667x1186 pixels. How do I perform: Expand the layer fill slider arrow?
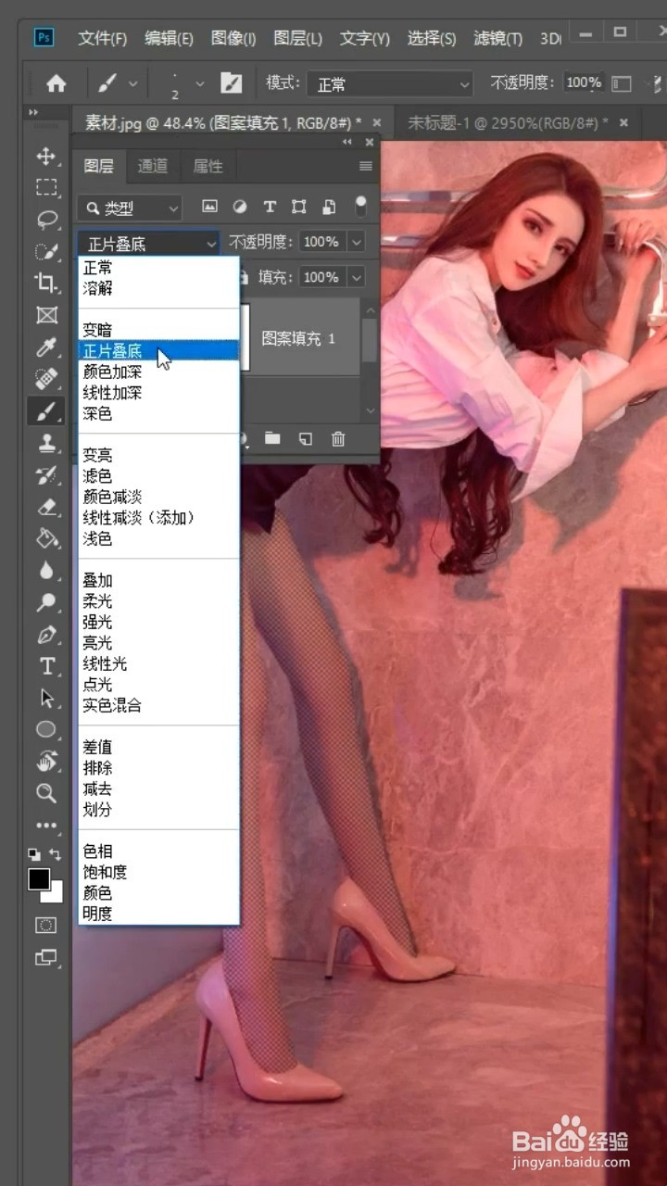tap(357, 277)
